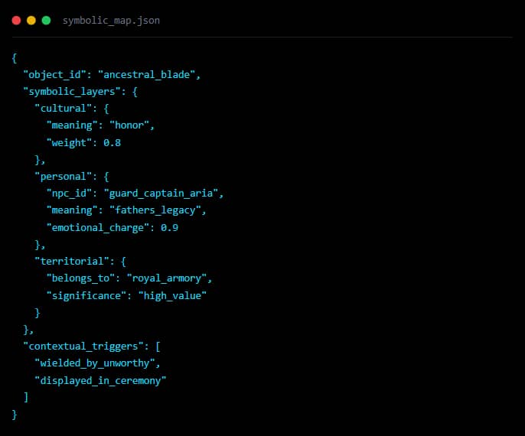
Task: Collapse the "symbolic_layers" object line
Action: (x=70, y=92)
